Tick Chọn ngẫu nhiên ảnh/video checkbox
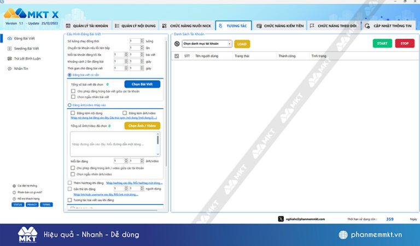This screenshot has width=420, height=246. pyautogui.click(x=73, y=174)
